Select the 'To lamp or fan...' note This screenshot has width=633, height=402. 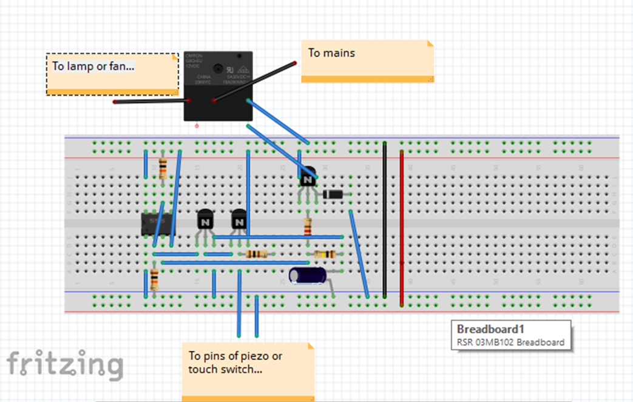[113, 74]
